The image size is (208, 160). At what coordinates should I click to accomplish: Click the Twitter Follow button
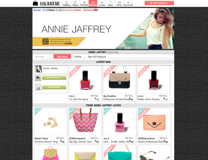(50, 10)
